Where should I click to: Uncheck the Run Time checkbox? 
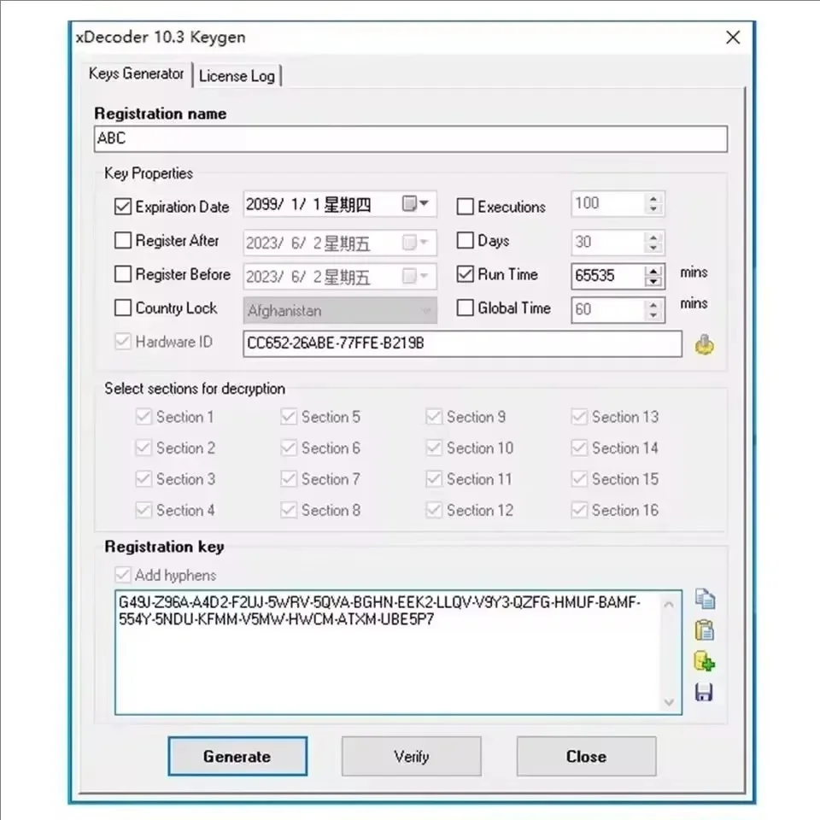[x=465, y=274]
